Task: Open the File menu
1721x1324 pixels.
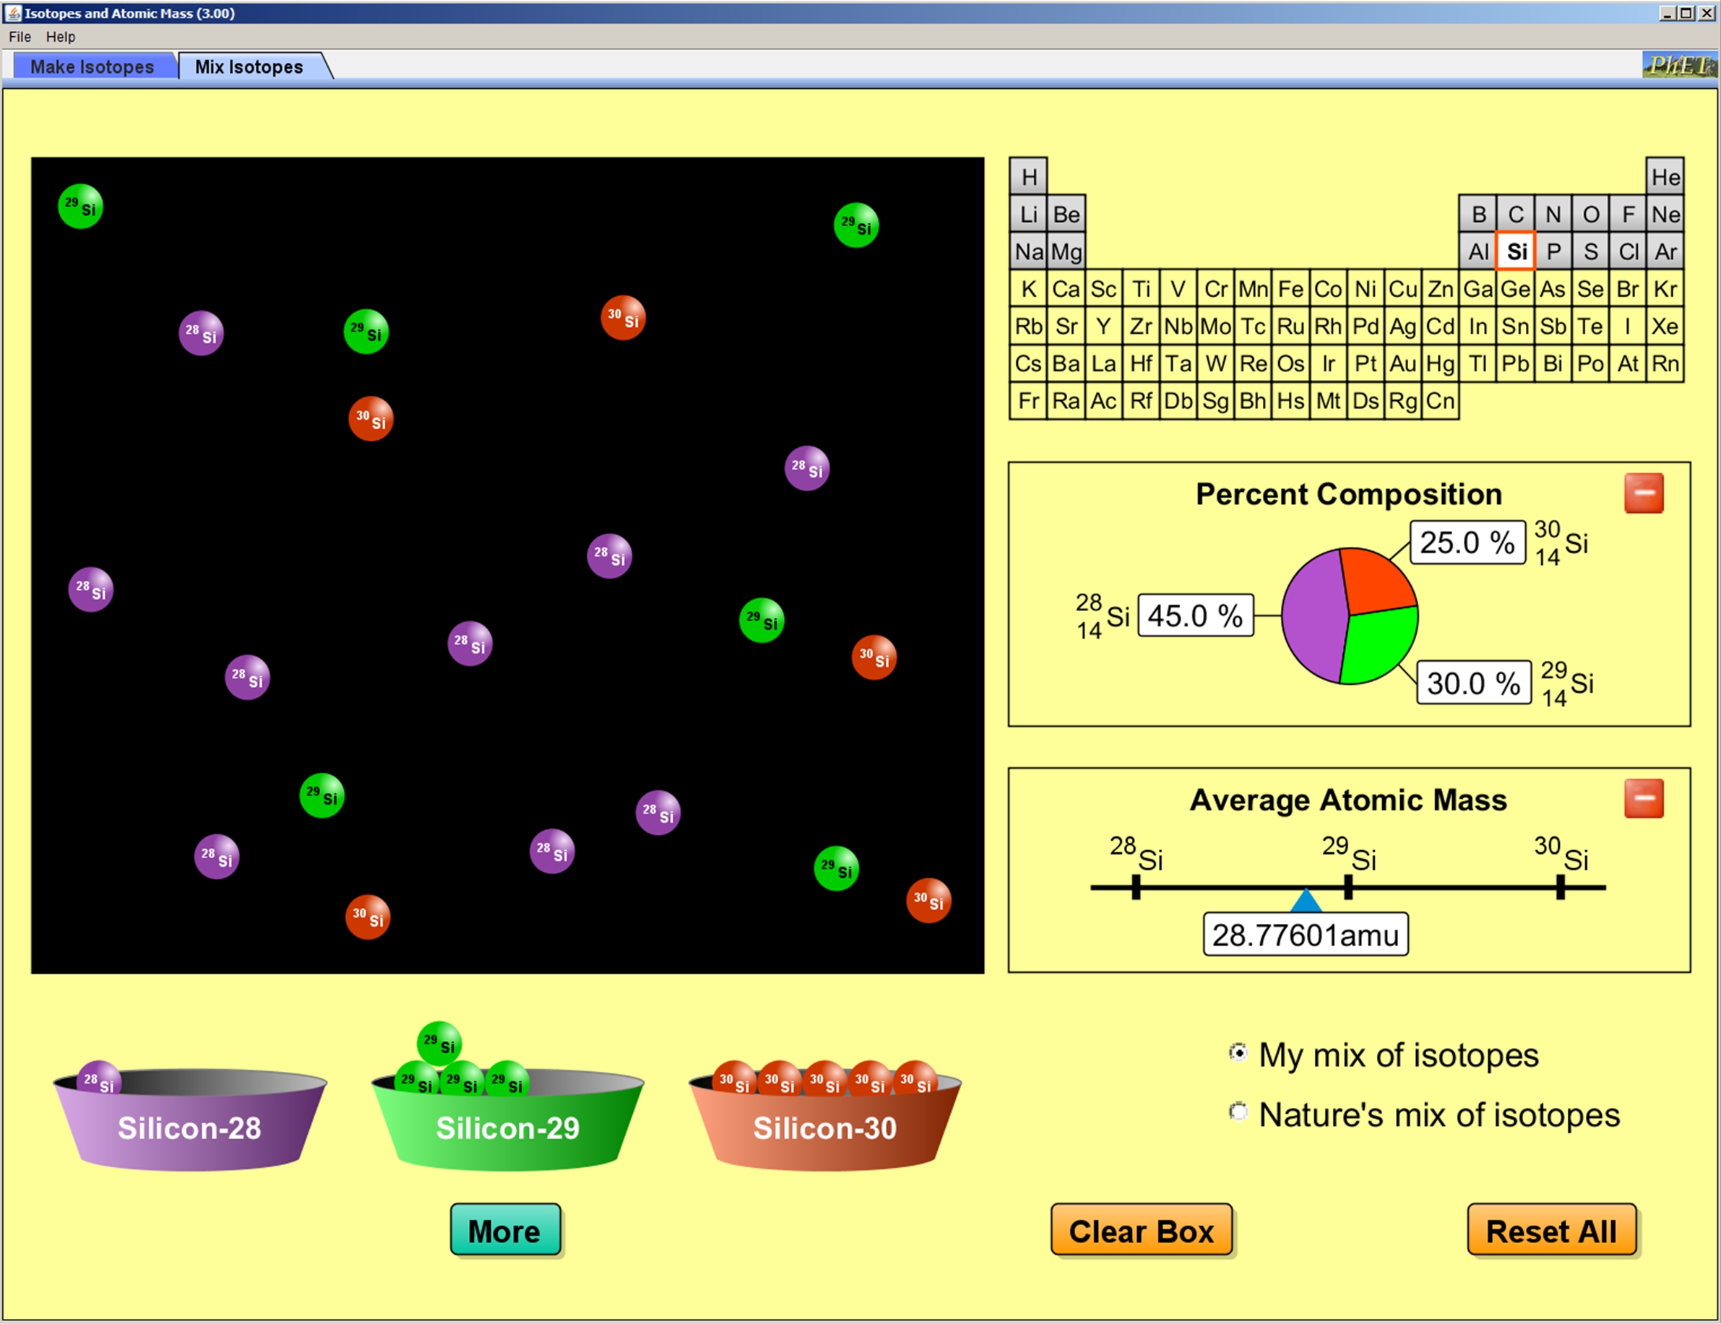Action: coord(20,36)
